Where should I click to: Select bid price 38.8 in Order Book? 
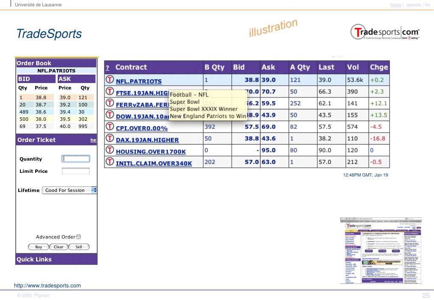click(41, 97)
